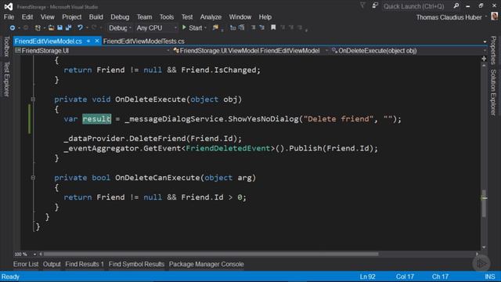Image resolution: width=501 pixels, height=282 pixels.
Task: Undo the last edit with the toolbar arrow
Action: (x=80, y=28)
